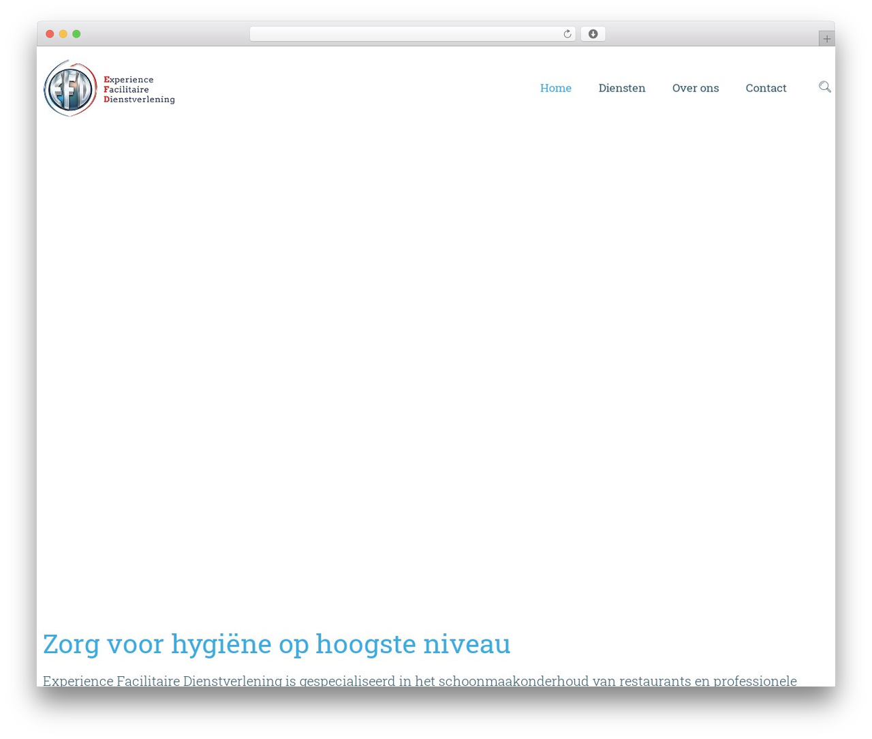Add a new browser tab
The image size is (872, 739).
click(826, 39)
